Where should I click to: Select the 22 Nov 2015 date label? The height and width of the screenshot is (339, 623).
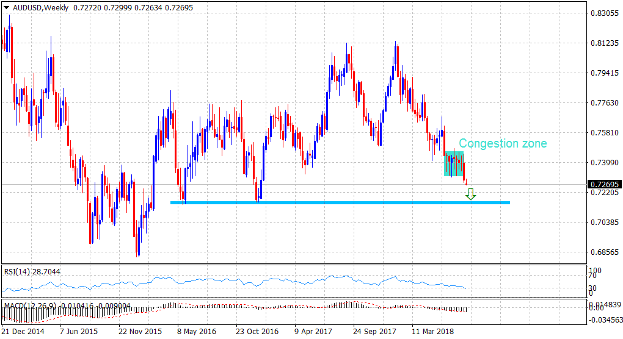140,332
